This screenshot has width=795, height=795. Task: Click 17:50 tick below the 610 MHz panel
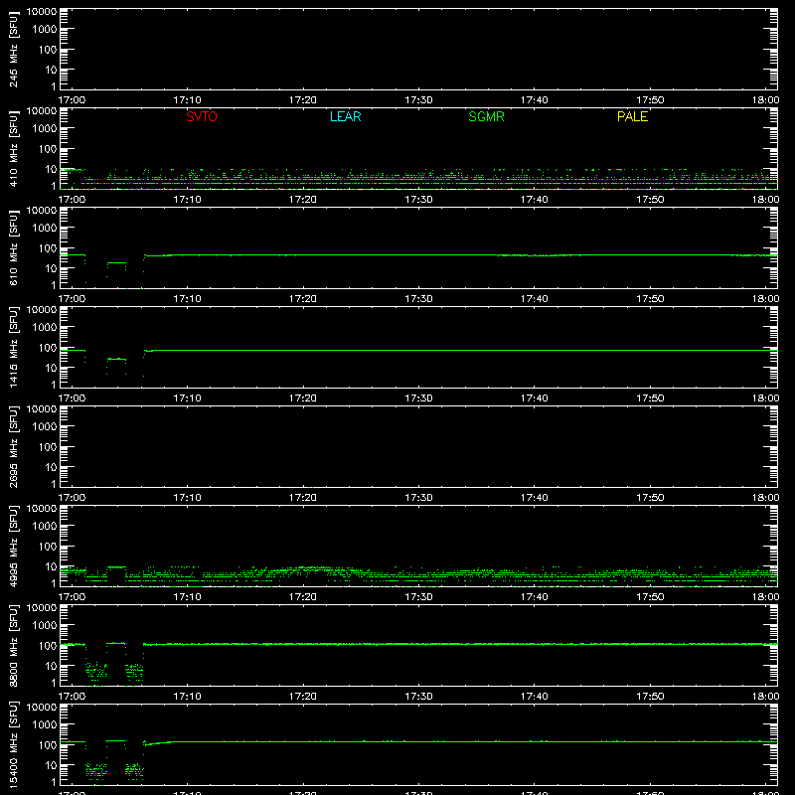click(x=650, y=299)
